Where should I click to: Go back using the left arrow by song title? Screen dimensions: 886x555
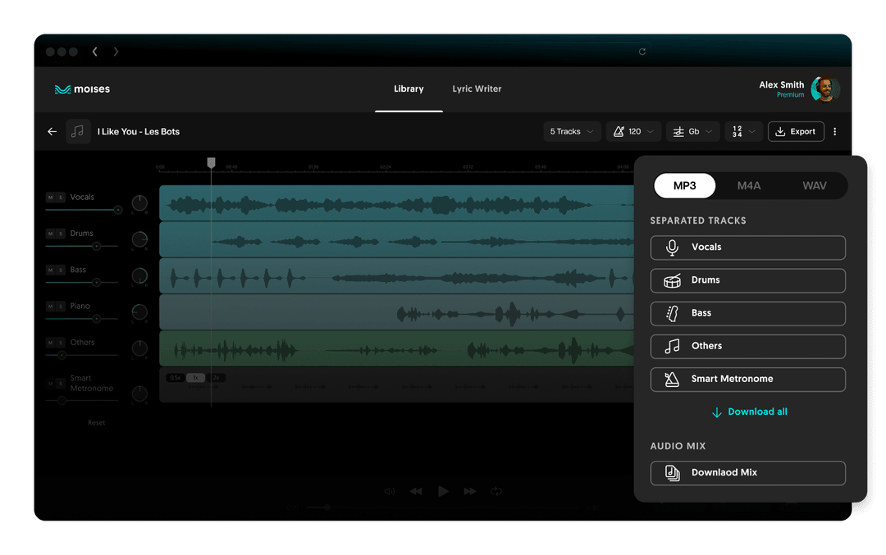coord(52,131)
